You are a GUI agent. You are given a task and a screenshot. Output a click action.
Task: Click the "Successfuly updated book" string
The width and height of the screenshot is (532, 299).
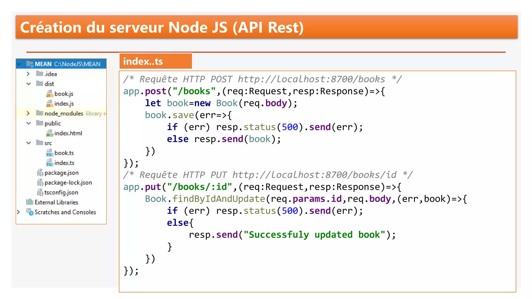pyautogui.click(x=314, y=235)
